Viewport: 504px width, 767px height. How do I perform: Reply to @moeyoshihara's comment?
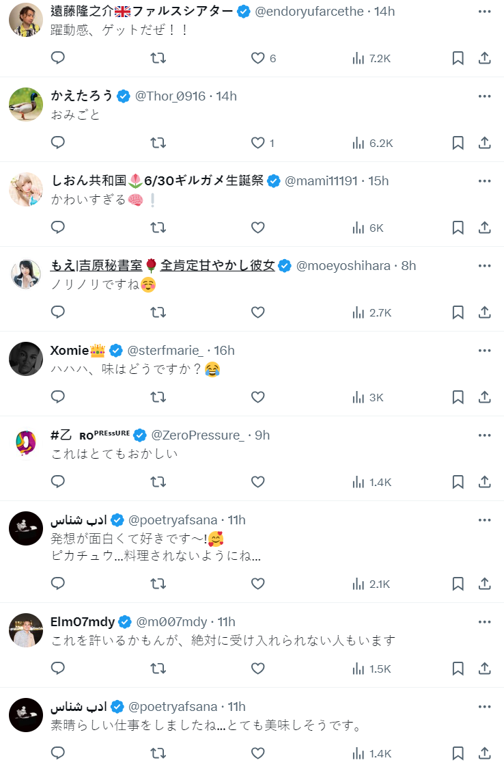pyautogui.click(x=58, y=312)
